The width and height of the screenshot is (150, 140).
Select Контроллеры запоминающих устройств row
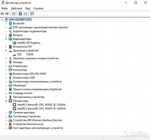tap(37, 81)
